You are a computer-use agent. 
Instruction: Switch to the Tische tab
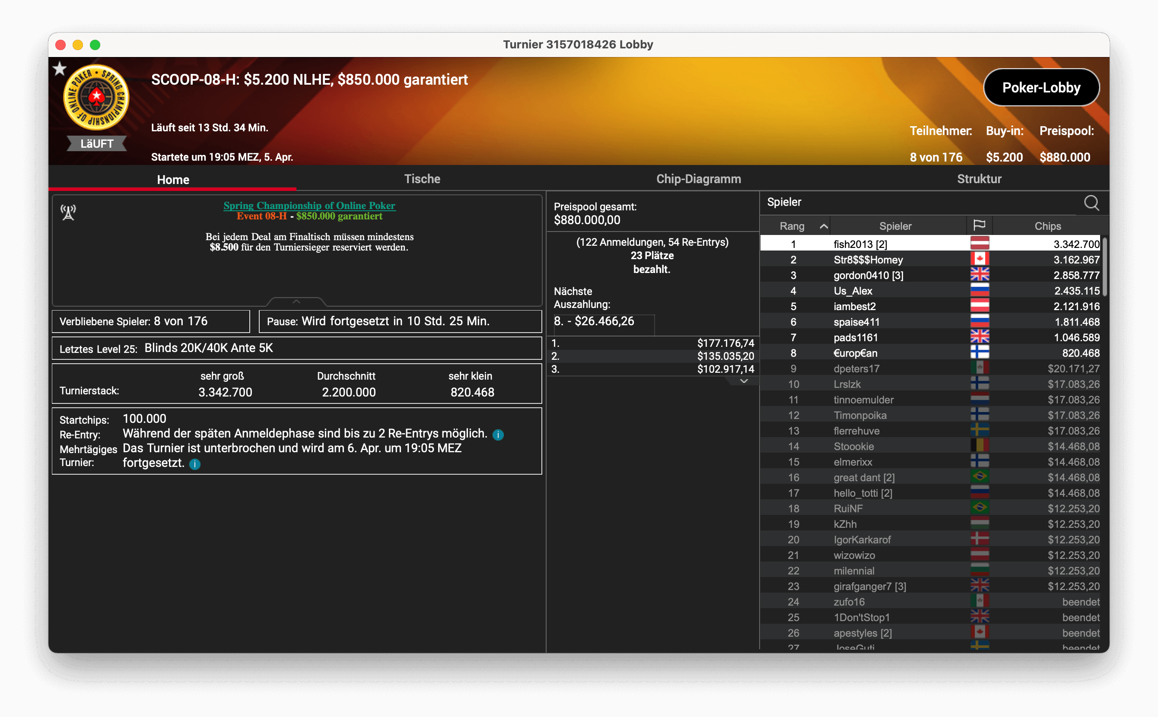click(x=422, y=179)
